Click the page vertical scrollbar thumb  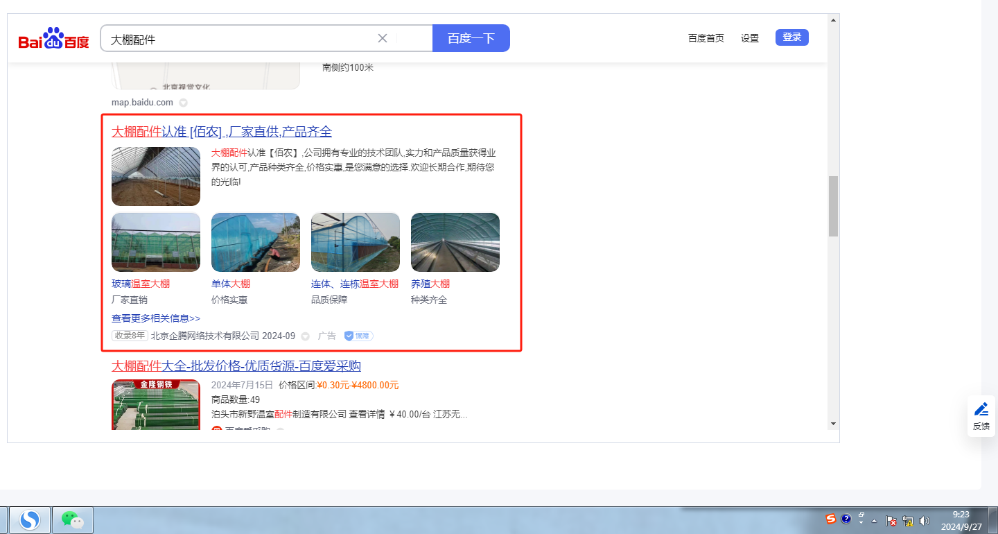pyautogui.click(x=833, y=206)
